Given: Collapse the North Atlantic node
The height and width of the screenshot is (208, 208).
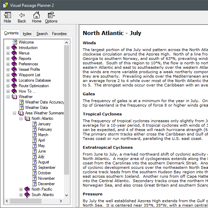Looking at the screenshot, I should [21, 119].
